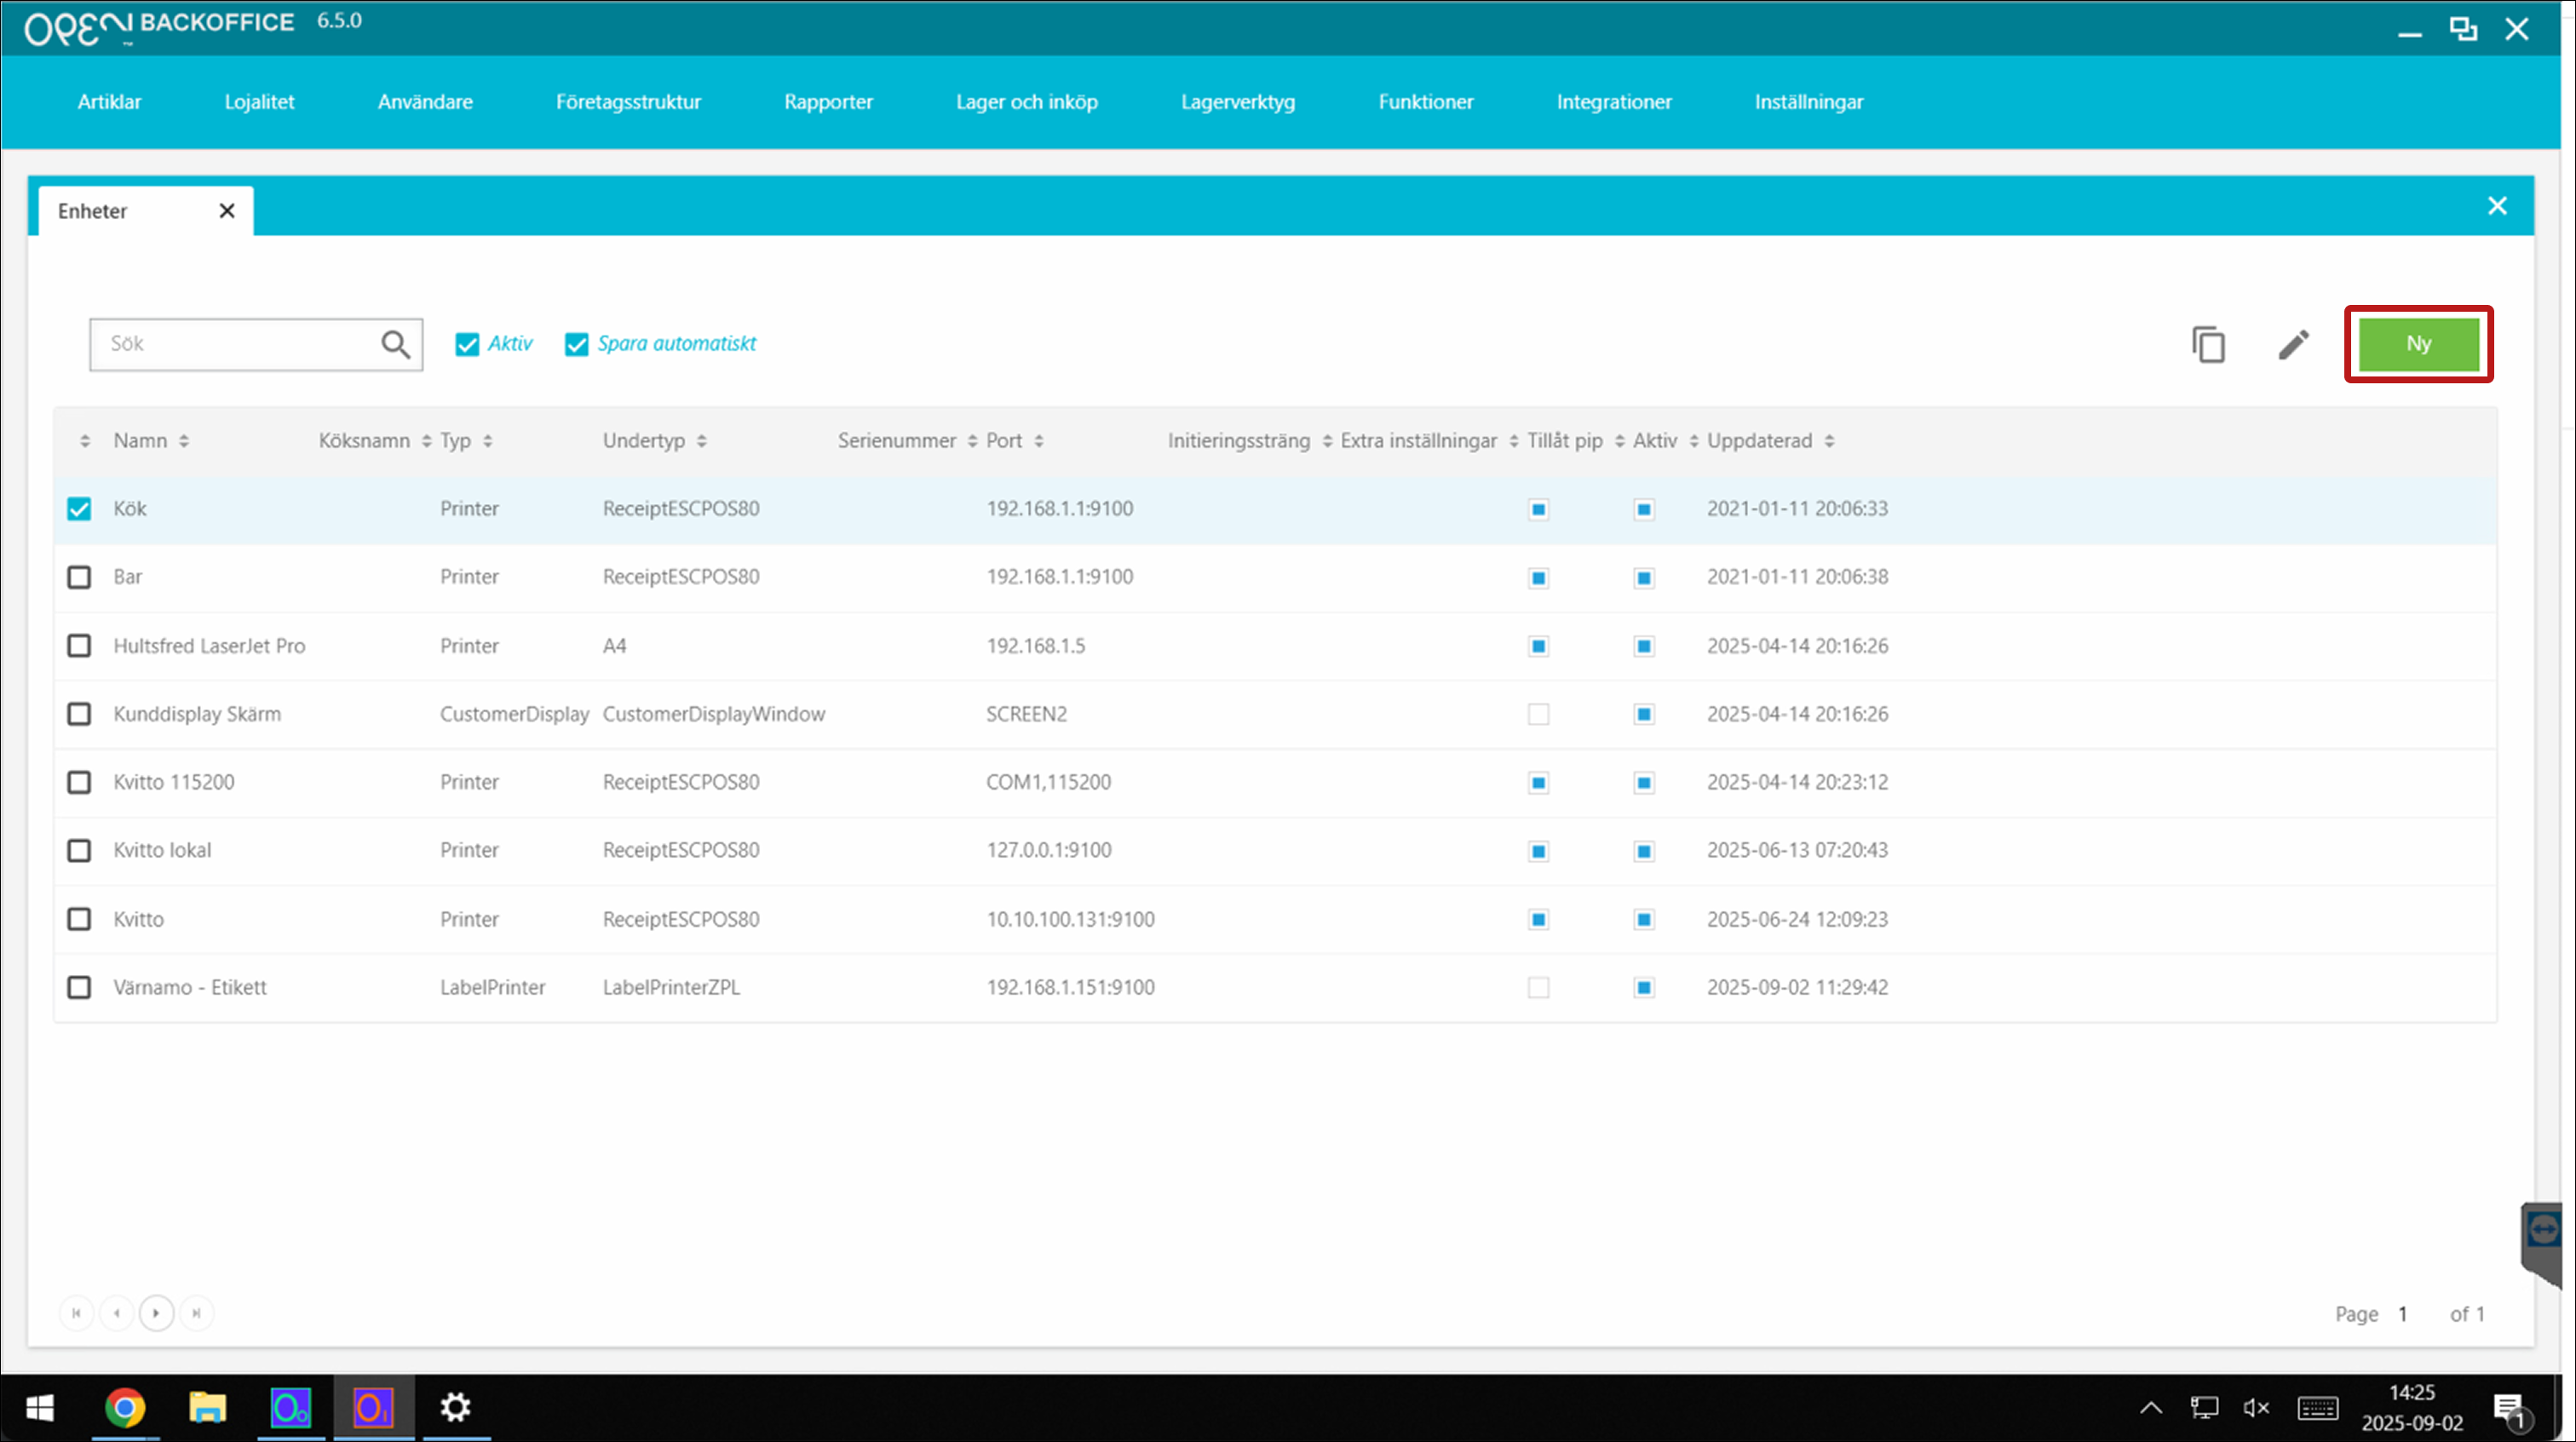Click the pencil edit icon
2576x1442 pixels.
2293,345
